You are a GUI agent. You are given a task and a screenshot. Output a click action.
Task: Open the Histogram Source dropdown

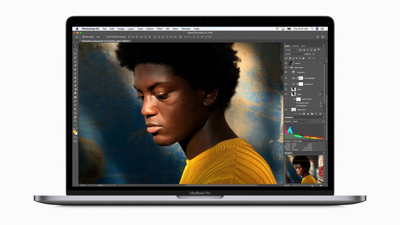pos(307,141)
